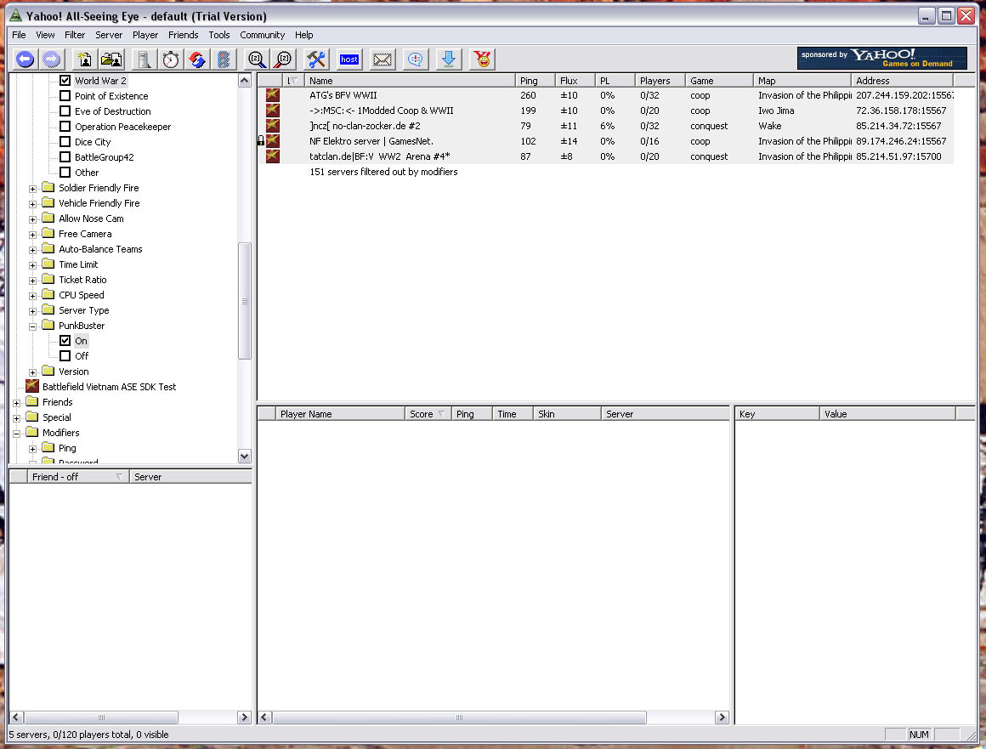Open the Community menu
The image size is (986, 749).
point(262,35)
